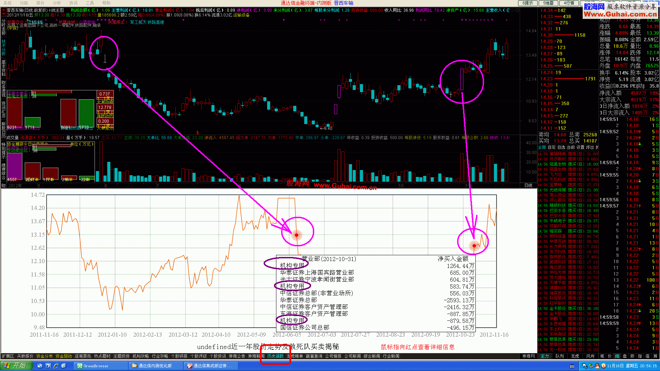Select the 全部 filter in alerts panel

click(542, 147)
